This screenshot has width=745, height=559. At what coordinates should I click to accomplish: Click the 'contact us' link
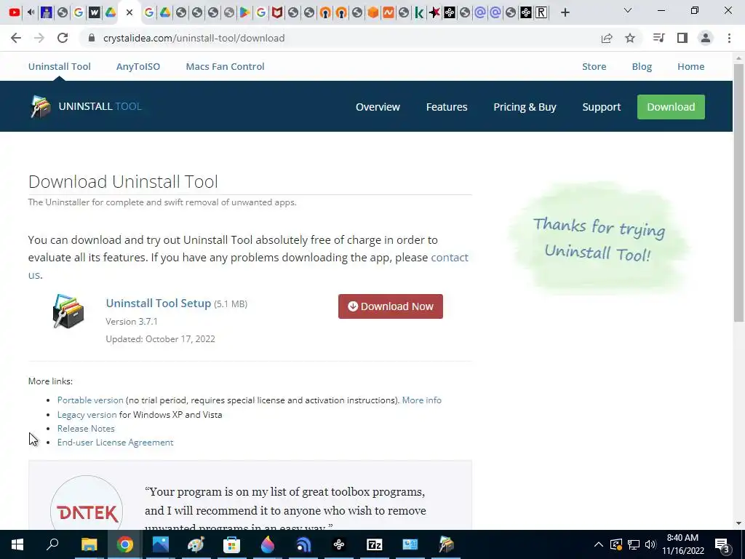[449, 257]
